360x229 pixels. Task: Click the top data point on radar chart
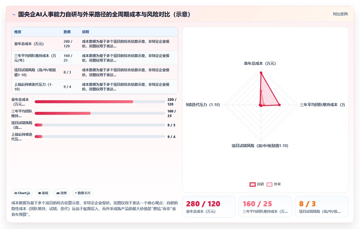261,73
